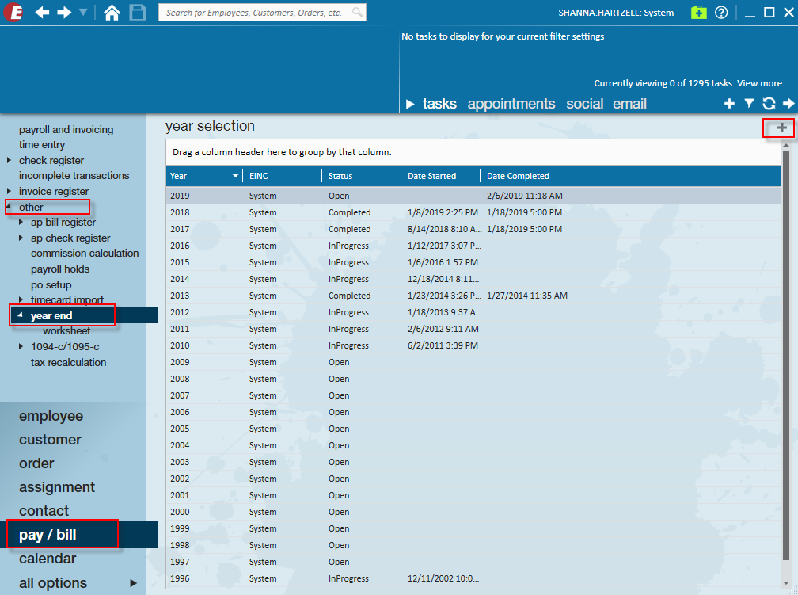Select the 2019 year row
Viewport: 798px width, 595px height.
(473, 196)
